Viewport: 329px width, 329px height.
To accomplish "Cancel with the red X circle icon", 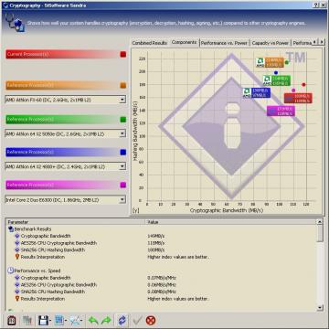I will click(x=151, y=320).
